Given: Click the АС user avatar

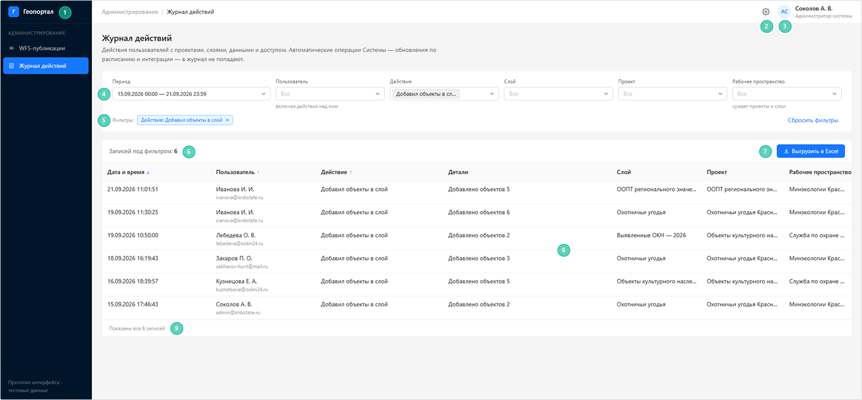Looking at the screenshot, I should [x=784, y=11].
